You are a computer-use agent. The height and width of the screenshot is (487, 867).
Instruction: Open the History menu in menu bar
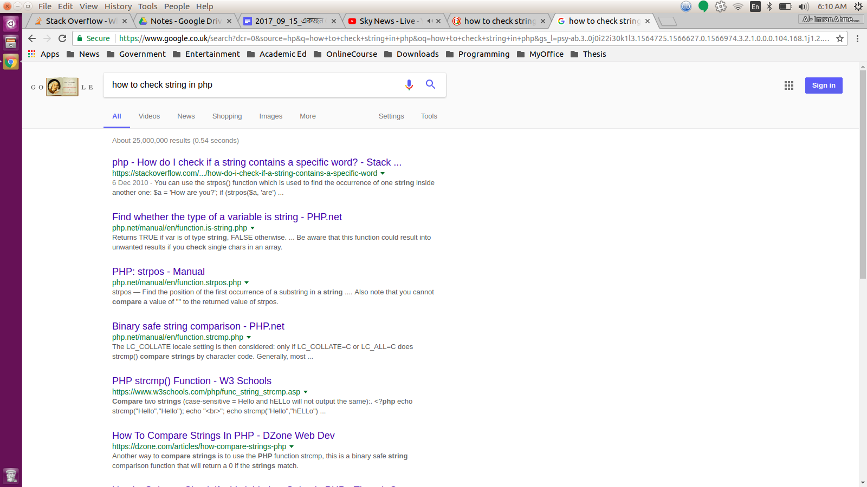(x=118, y=6)
